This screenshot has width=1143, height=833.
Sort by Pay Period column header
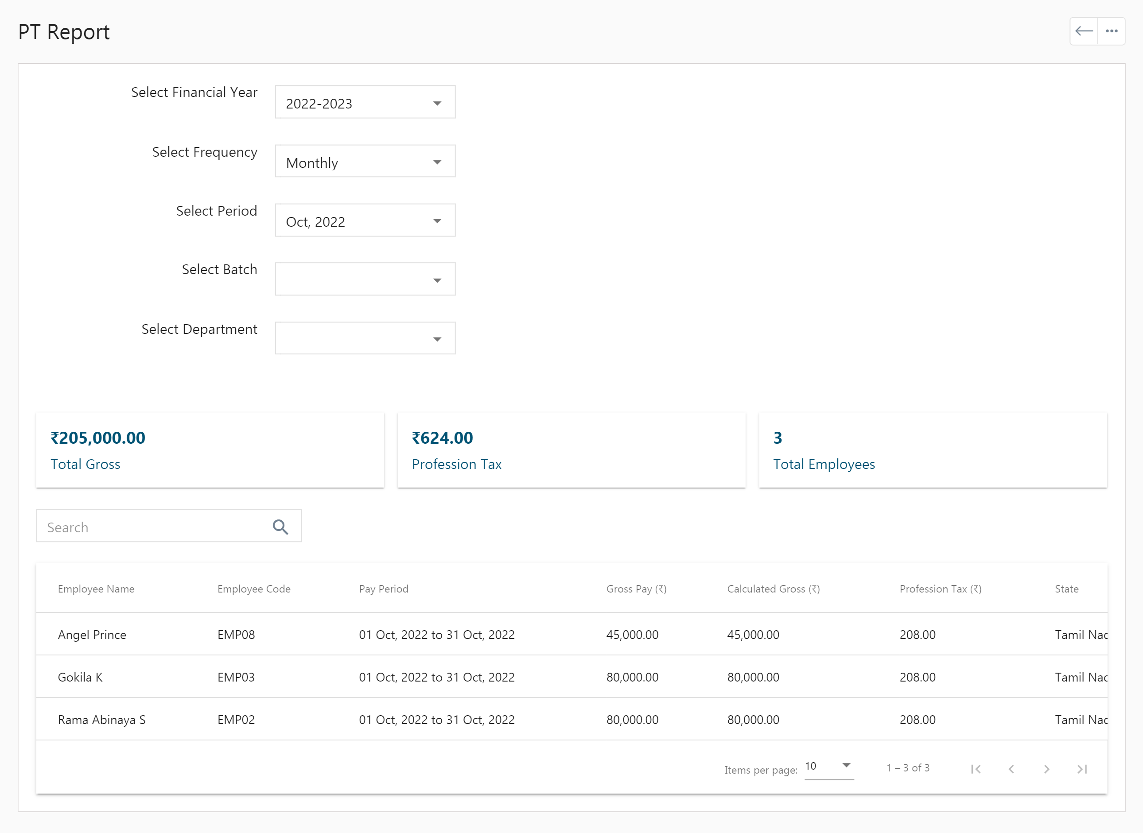coord(384,589)
